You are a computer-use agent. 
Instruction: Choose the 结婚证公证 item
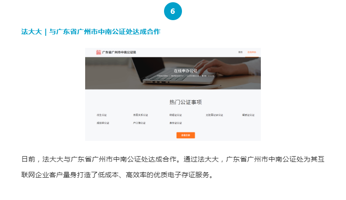point(175,115)
